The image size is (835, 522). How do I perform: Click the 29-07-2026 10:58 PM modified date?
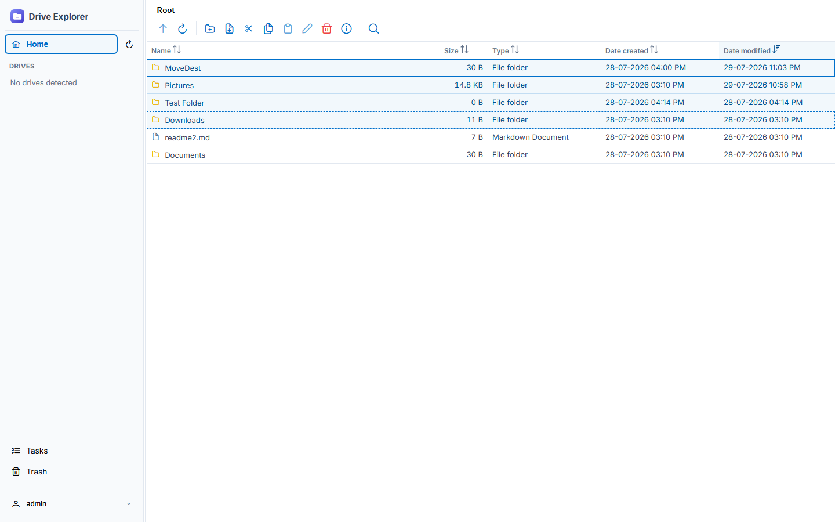(763, 85)
